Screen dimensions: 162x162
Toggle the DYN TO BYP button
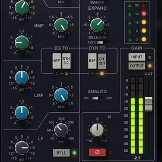pyautogui.click(x=92, y=61)
